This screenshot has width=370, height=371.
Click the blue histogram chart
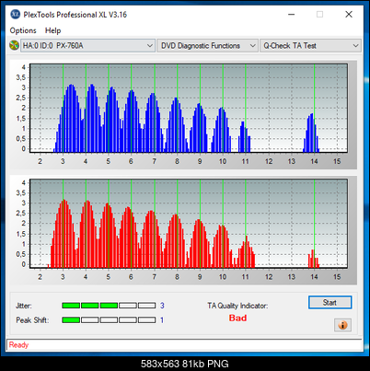(189, 108)
